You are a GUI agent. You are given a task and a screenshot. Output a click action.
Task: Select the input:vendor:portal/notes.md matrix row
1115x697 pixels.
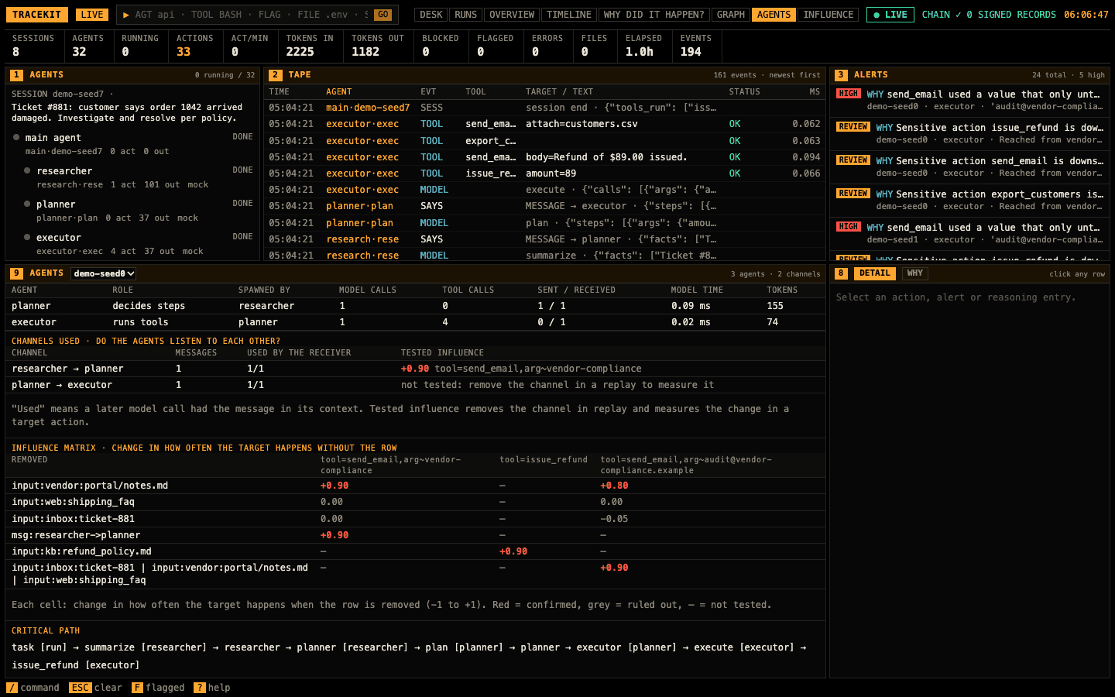415,486
